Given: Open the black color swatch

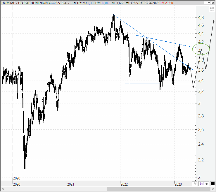Looking at the screenshot, I should (x=213, y=184).
